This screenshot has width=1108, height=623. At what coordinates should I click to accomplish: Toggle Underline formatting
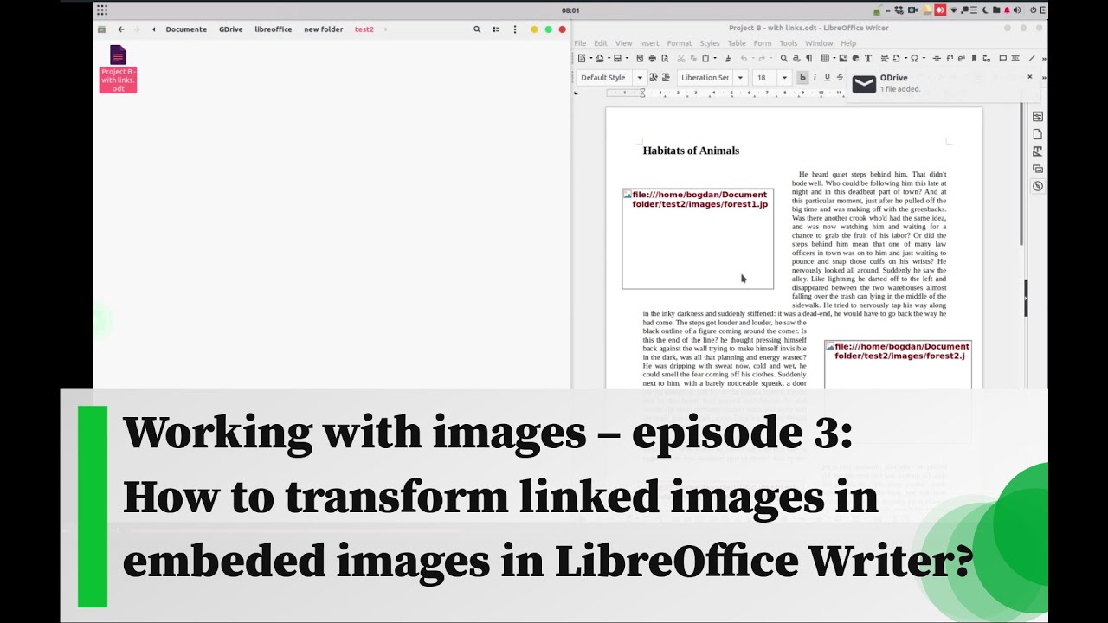click(x=828, y=77)
